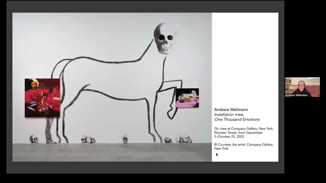Click the leftmost skull on the gallery floor
Viewport: 326px width, 183px height.
tap(34, 139)
